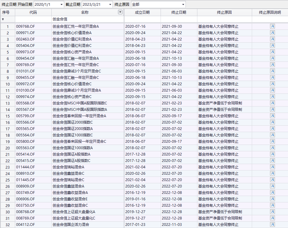Open termination note icon for 010101.OF
288x228 pixels.
(272, 71)
